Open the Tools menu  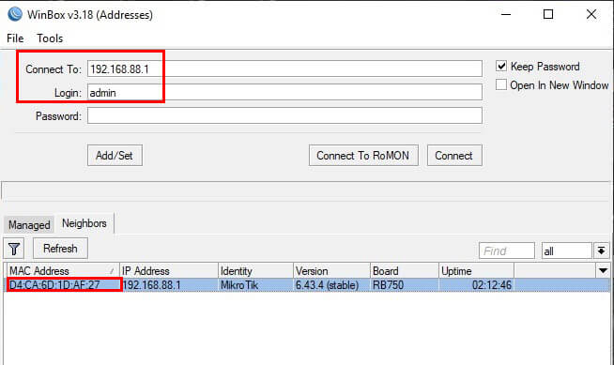(50, 38)
